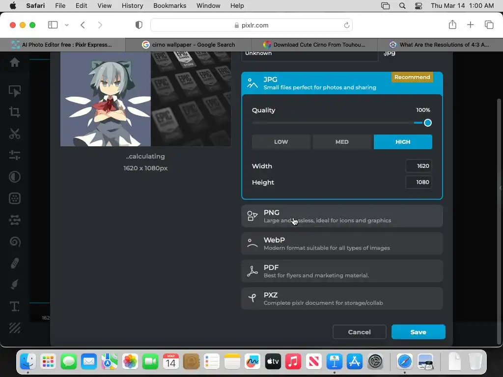Click the Recommend badge on JPG
This screenshot has height=377, width=503.
(412, 77)
